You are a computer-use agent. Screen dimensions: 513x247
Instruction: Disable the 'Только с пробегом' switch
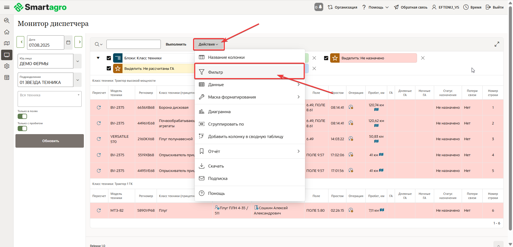coord(22,129)
